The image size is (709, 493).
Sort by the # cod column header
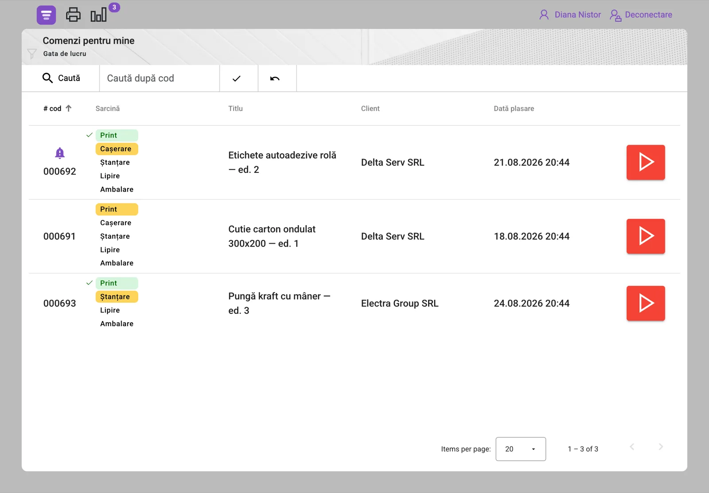coord(57,109)
